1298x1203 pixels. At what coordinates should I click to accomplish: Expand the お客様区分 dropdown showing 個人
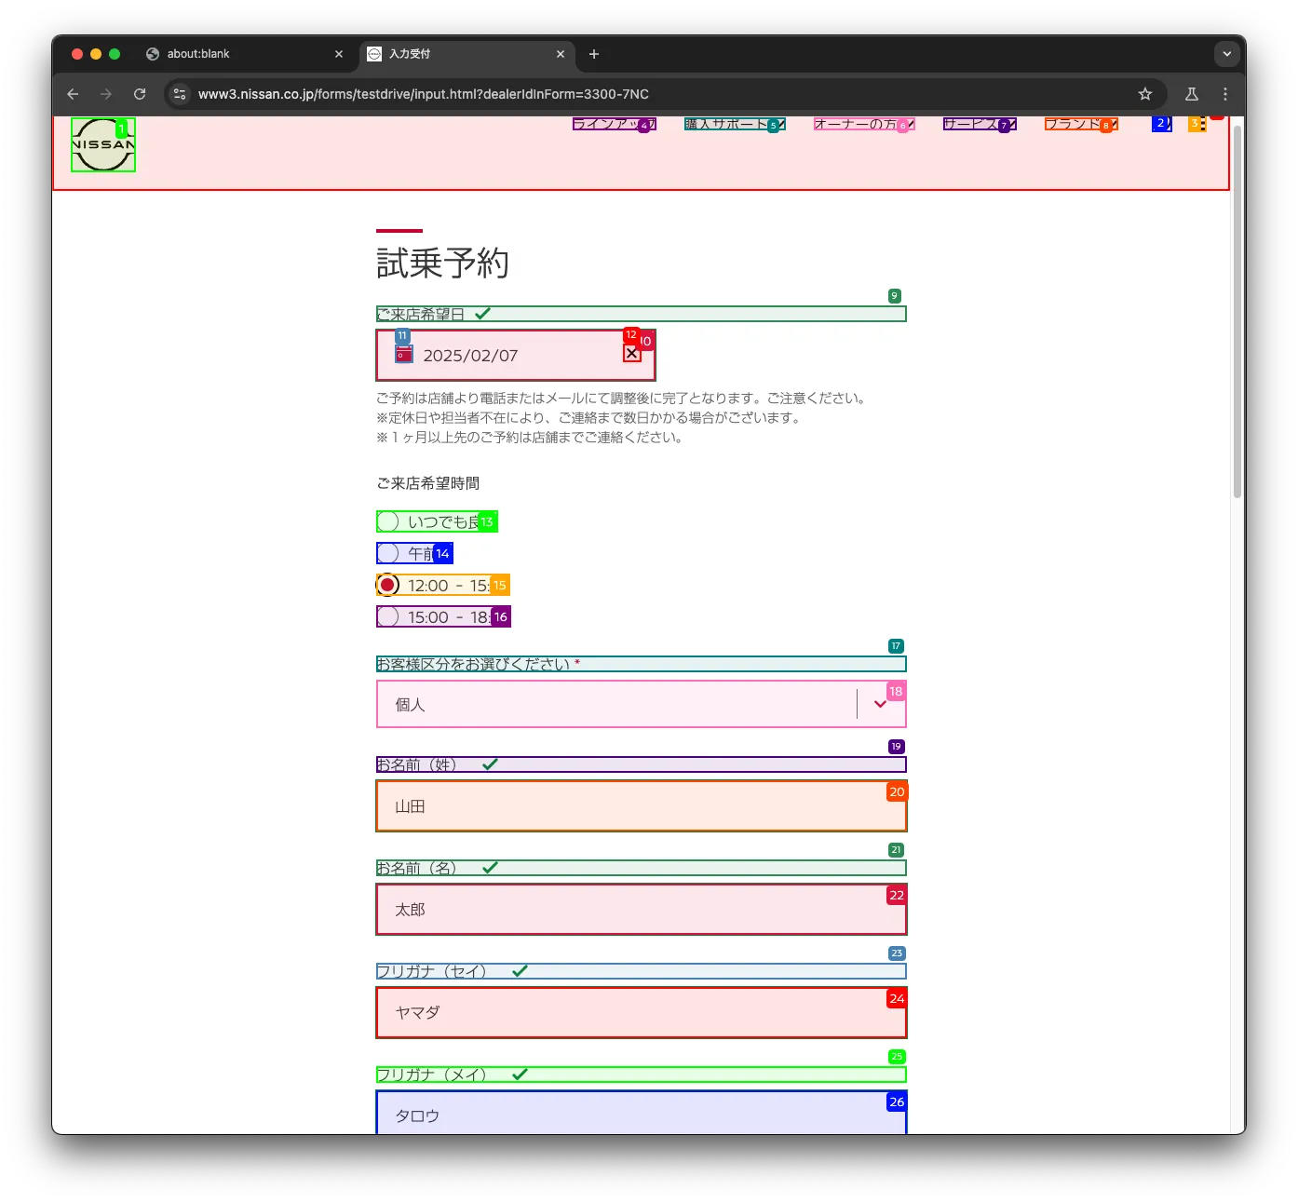pos(641,705)
